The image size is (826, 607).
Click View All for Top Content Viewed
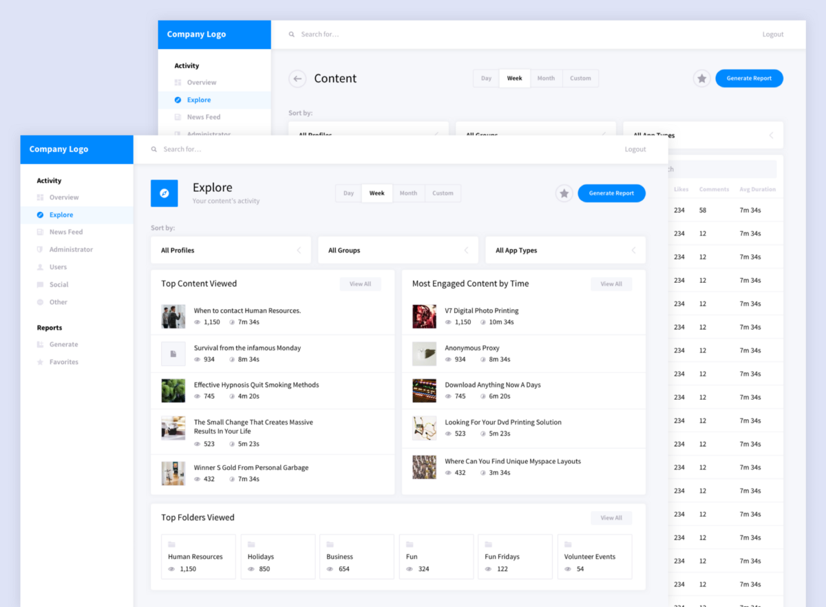[361, 284]
